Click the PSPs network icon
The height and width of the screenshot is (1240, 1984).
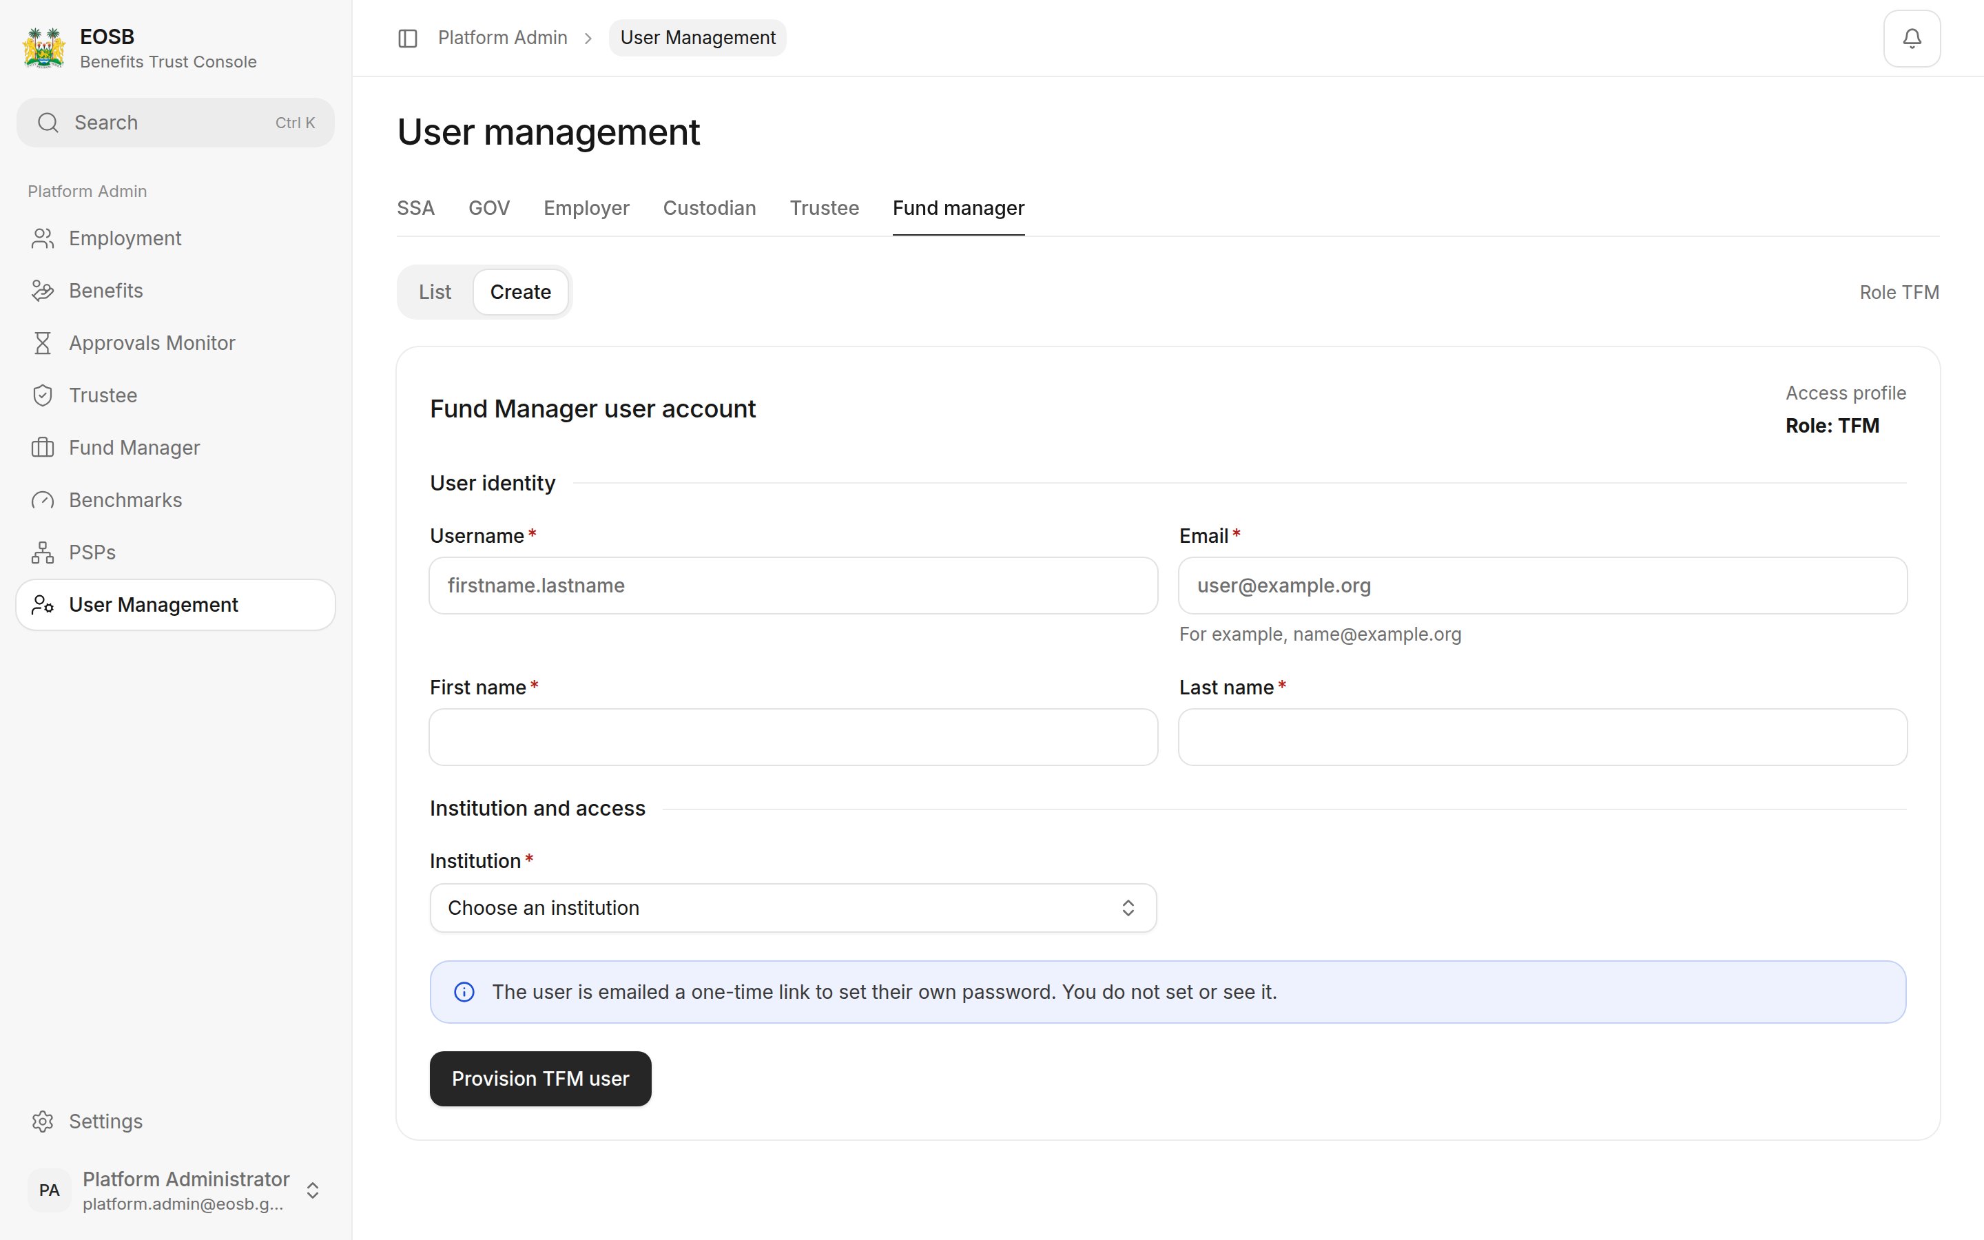43,552
